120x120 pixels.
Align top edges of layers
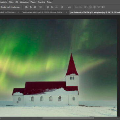(x=48, y=7)
